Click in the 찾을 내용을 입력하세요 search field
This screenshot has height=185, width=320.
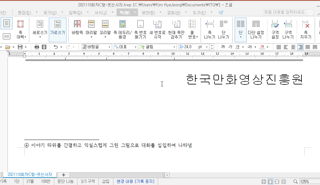[x=285, y=12]
